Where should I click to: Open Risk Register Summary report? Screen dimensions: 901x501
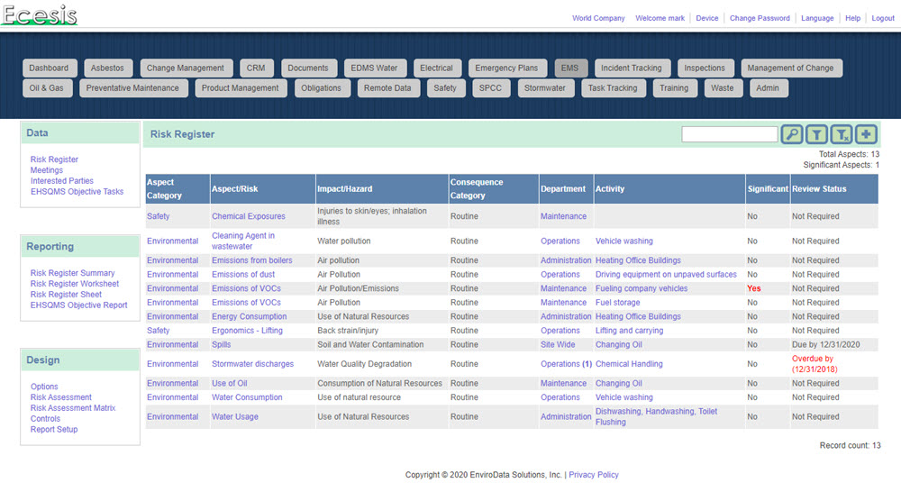(72, 273)
